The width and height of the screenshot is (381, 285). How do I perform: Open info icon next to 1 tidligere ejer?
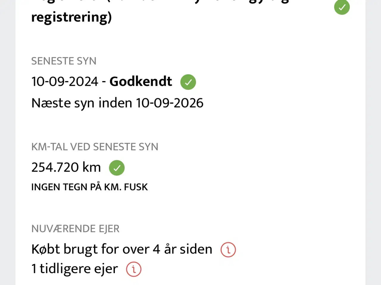tap(134, 269)
